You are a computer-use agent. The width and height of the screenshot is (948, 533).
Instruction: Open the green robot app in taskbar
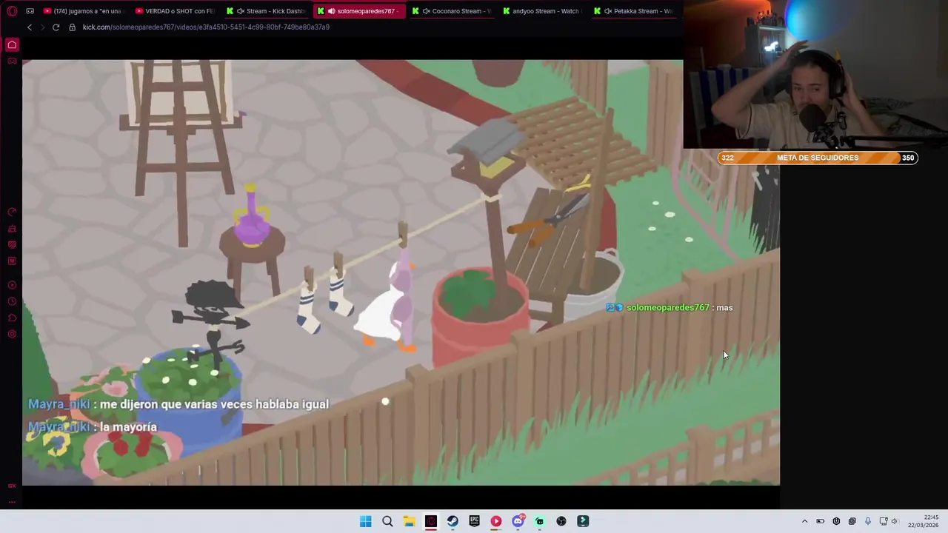click(540, 521)
